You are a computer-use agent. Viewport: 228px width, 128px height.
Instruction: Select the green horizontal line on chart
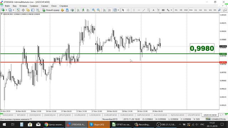[x=110, y=54]
